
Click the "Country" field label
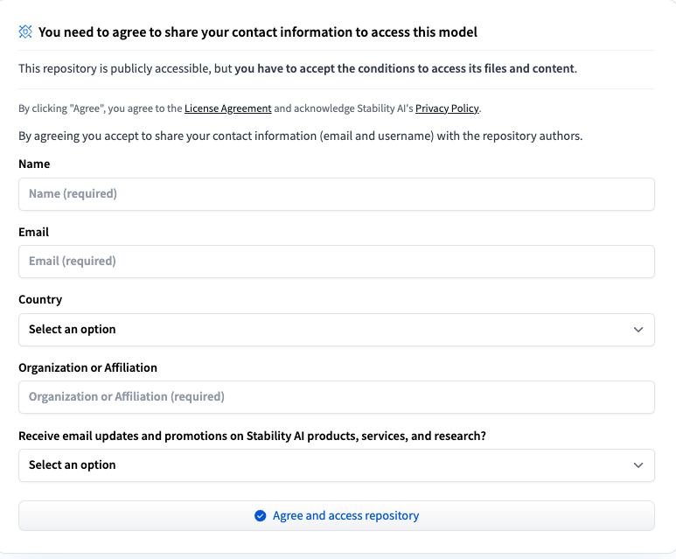[x=40, y=300]
